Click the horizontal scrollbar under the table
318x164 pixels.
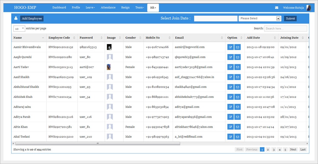pyautogui.click(x=97, y=143)
